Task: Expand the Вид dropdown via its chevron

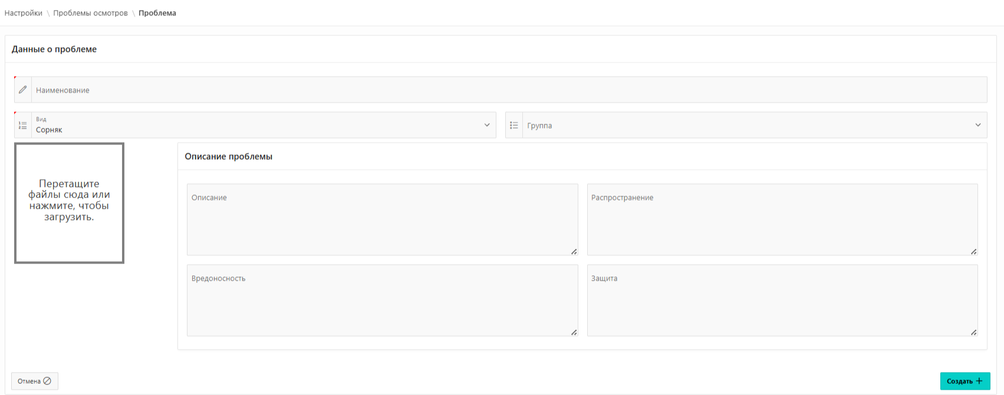Action: pos(487,125)
